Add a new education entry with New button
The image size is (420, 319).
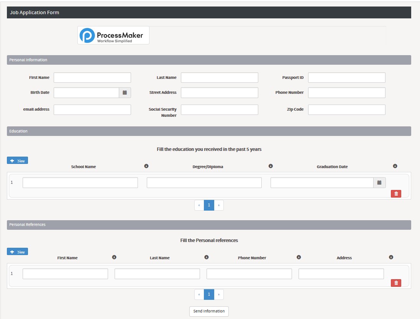click(17, 160)
